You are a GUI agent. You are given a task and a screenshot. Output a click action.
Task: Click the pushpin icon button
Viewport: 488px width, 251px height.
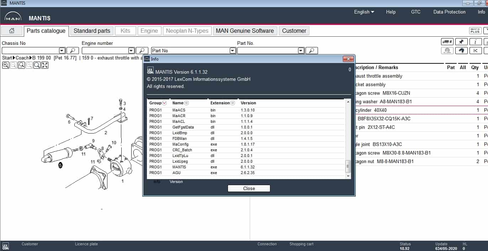click(x=461, y=42)
